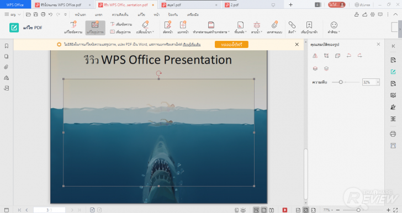Click the Save icon in quick toolbar
The height and width of the screenshot is (213, 402).
(36, 14)
